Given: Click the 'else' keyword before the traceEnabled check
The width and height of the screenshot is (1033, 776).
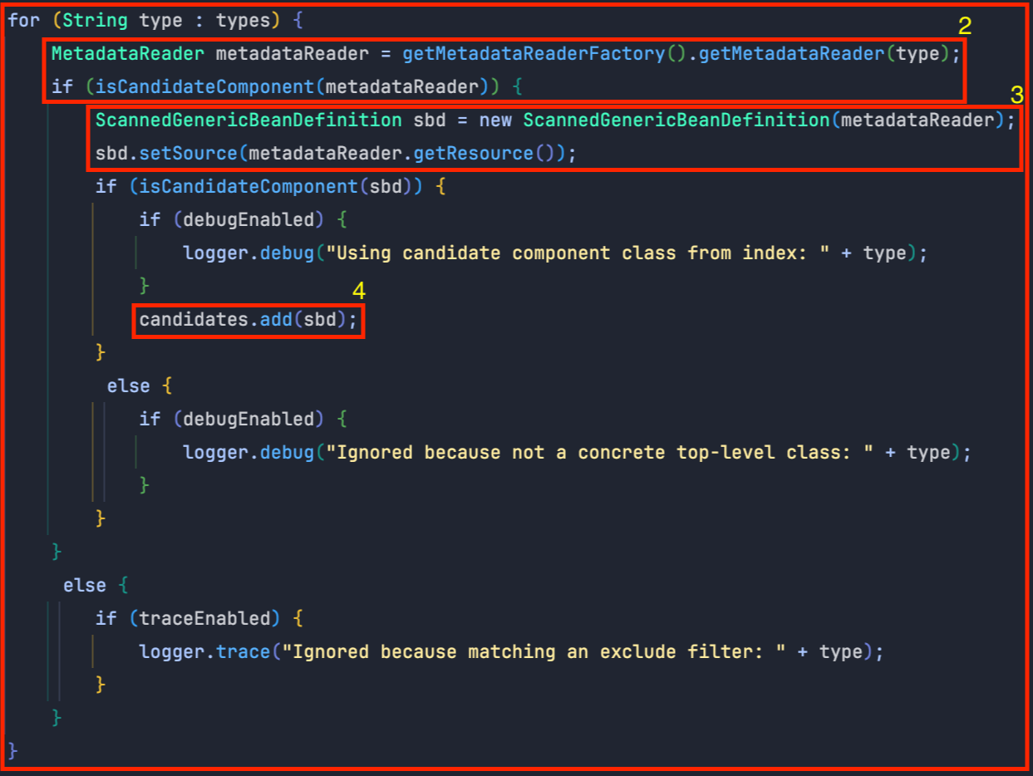Looking at the screenshot, I should 85,586.
